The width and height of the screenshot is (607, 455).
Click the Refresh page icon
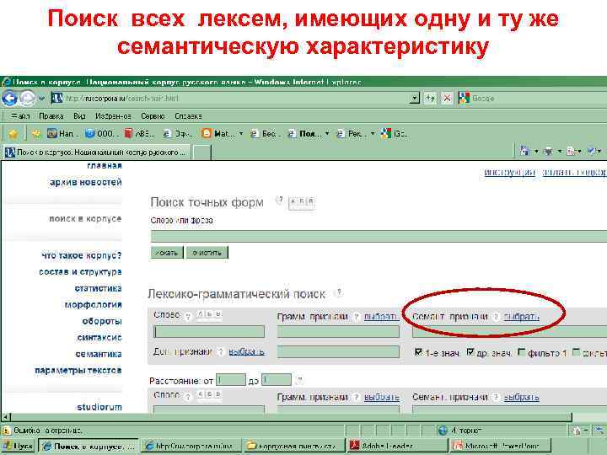click(430, 99)
